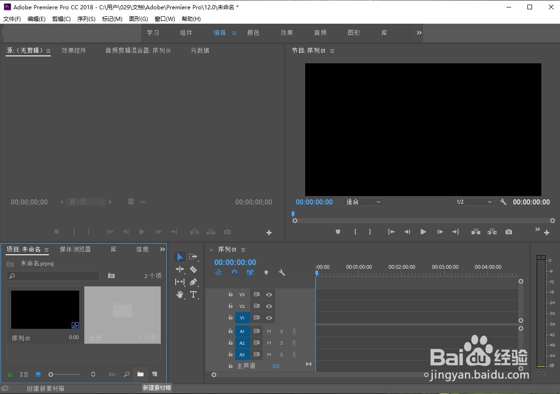
Task: Select the Slip tool
Action: (x=180, y=282)
